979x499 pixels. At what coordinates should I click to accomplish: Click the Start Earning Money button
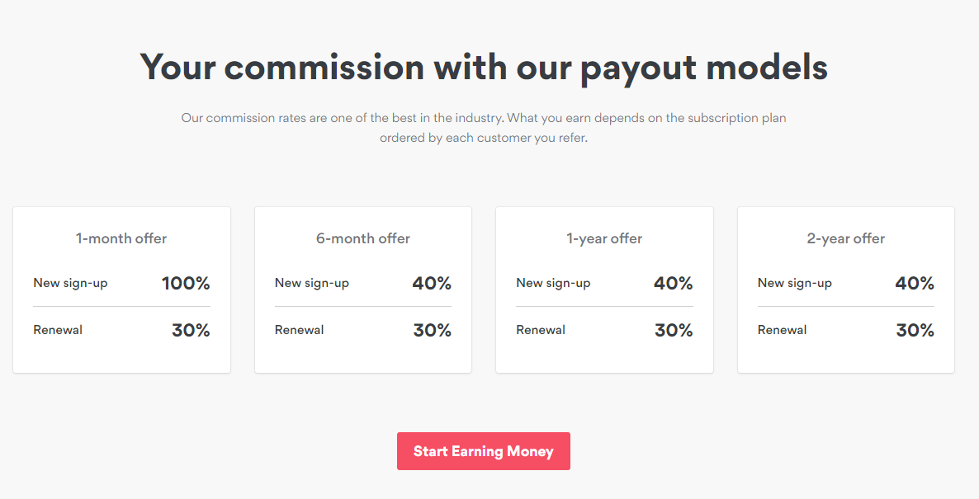(x=483, y=451)
